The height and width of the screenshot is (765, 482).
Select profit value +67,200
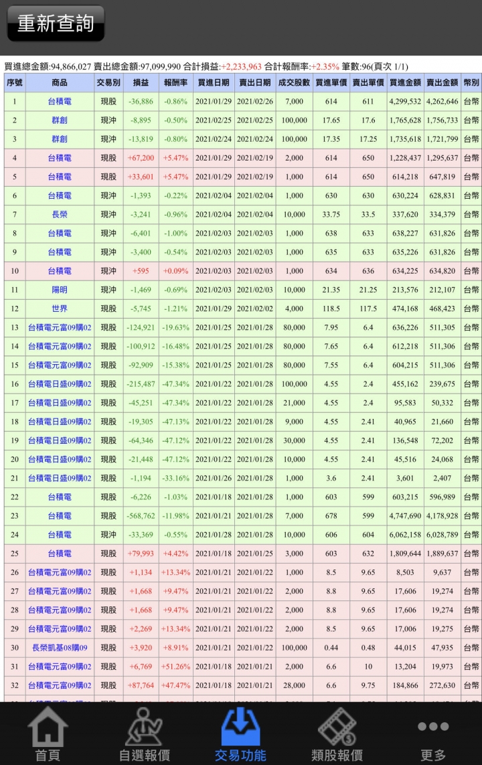pos(141,158)
